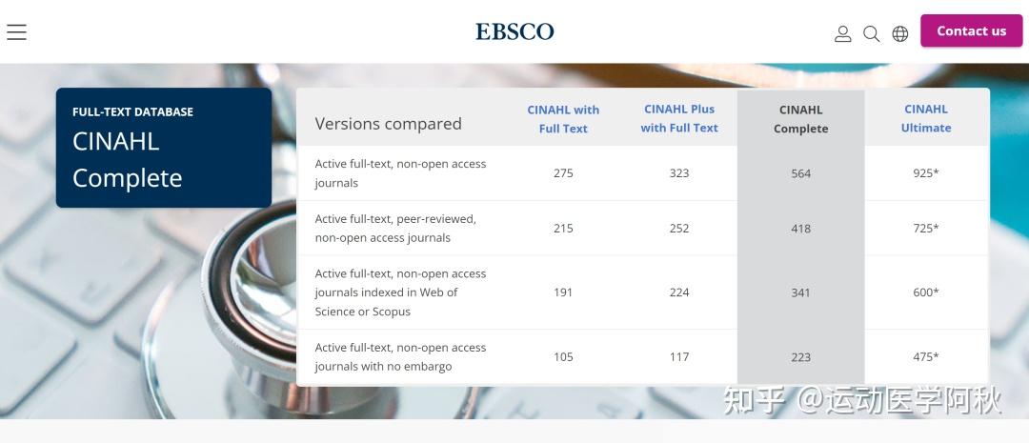
Task: Select the 564 value under CINAHL Complete
Action: pyautogui.click(x=800, y=173)
